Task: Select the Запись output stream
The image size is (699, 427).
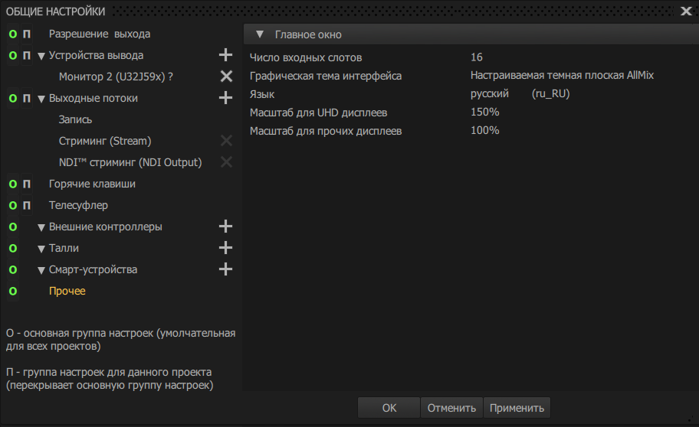Action: click(75, 120)
